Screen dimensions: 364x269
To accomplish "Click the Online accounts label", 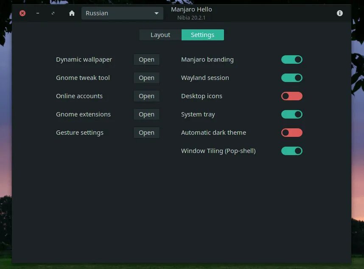I will click(79, 96).
